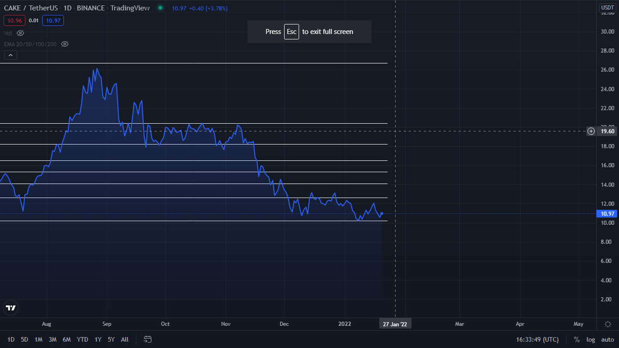This screenshot has height=348, width=619.
Task: Click the red 10.96 sell button
Action: (x=14, y=20)
